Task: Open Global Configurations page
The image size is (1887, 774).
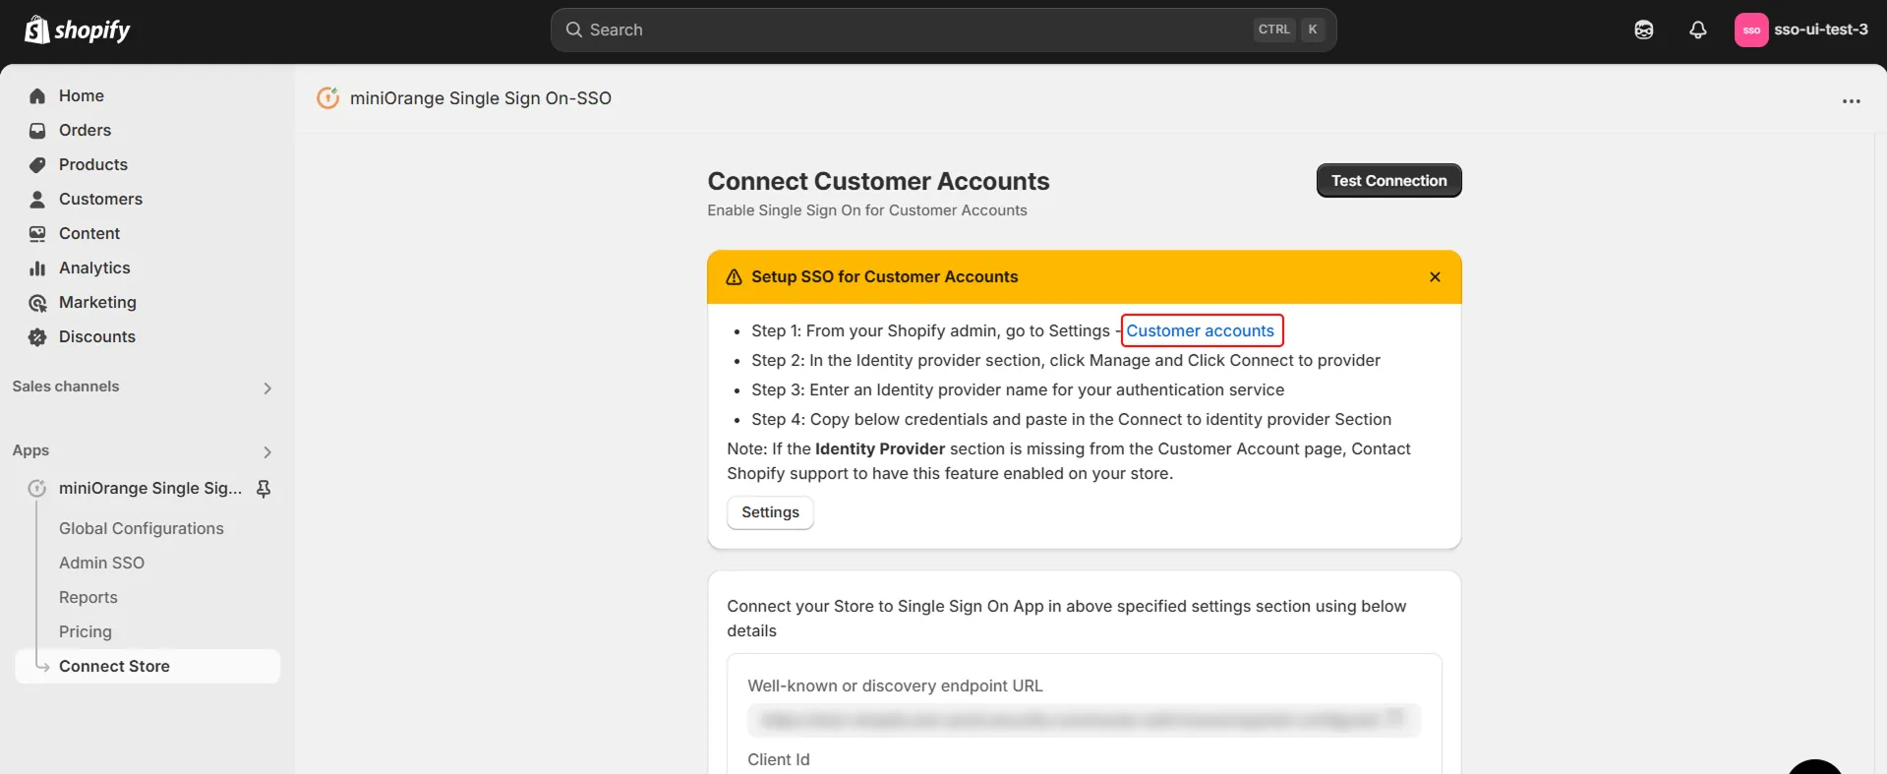Action: 142,528
